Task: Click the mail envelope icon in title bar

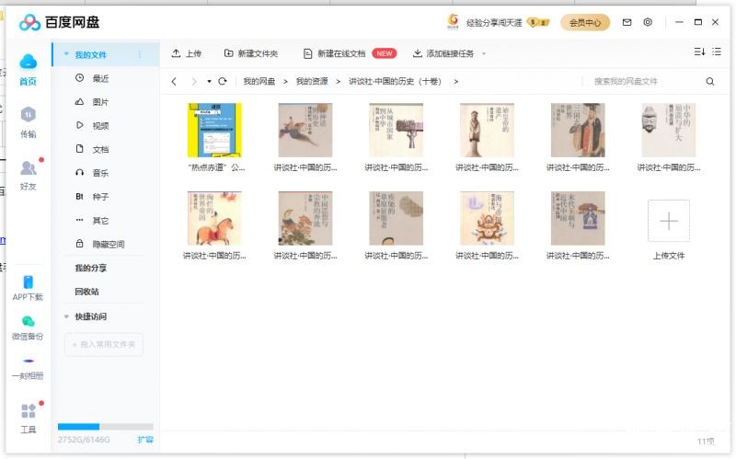Action: point(627,22)
